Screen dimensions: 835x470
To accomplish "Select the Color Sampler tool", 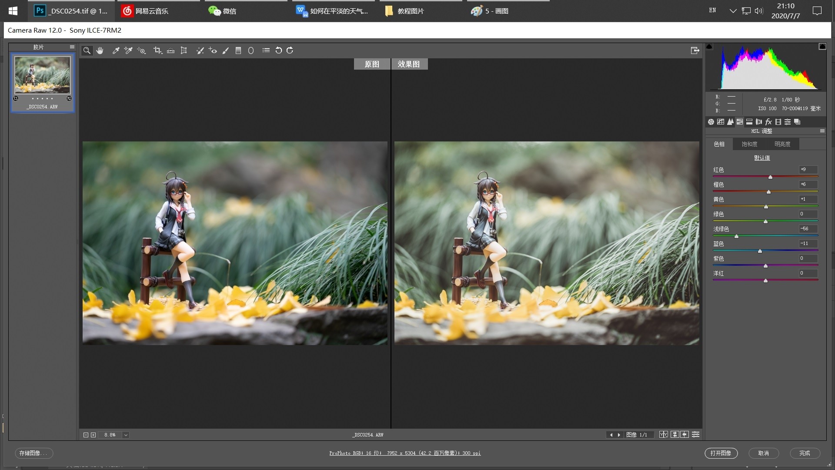I will 128,50.
